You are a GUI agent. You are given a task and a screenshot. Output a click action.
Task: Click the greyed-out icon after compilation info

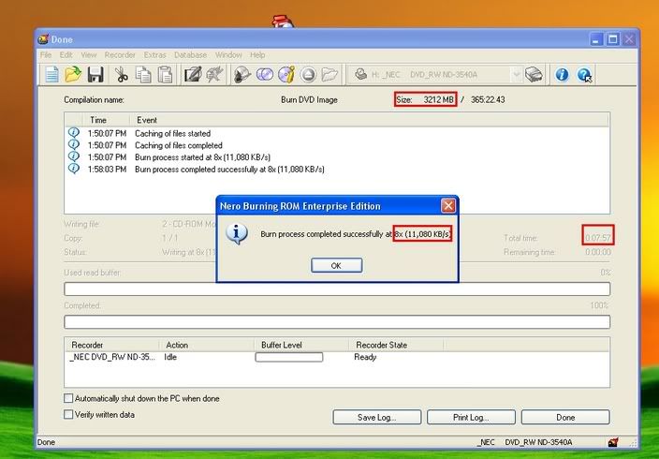214,75
